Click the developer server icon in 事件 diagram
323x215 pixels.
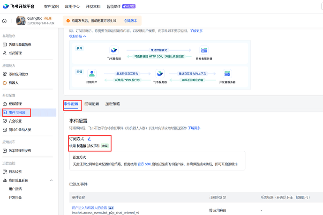(204, 50)
